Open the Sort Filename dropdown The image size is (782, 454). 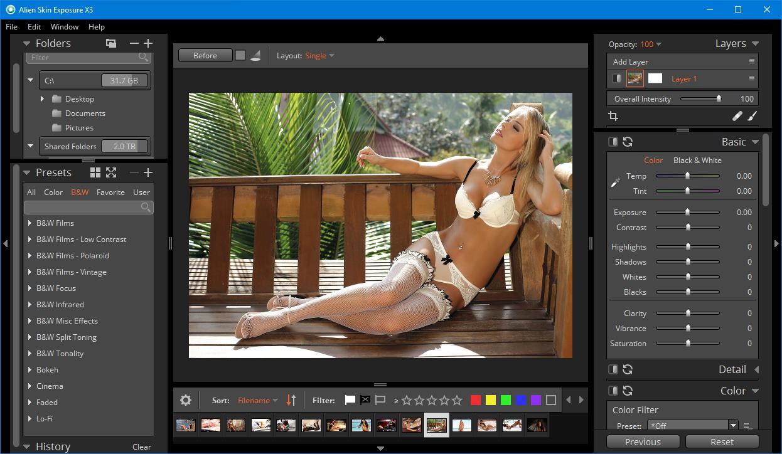pos(257,400)
